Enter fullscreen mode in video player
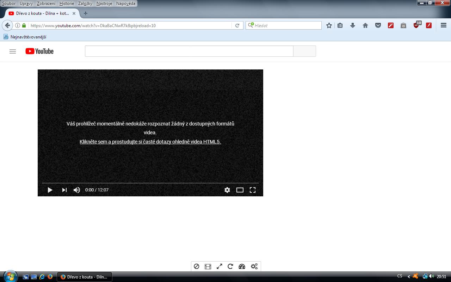The height and width of the screenshot is (282, 451). [253, 190]
